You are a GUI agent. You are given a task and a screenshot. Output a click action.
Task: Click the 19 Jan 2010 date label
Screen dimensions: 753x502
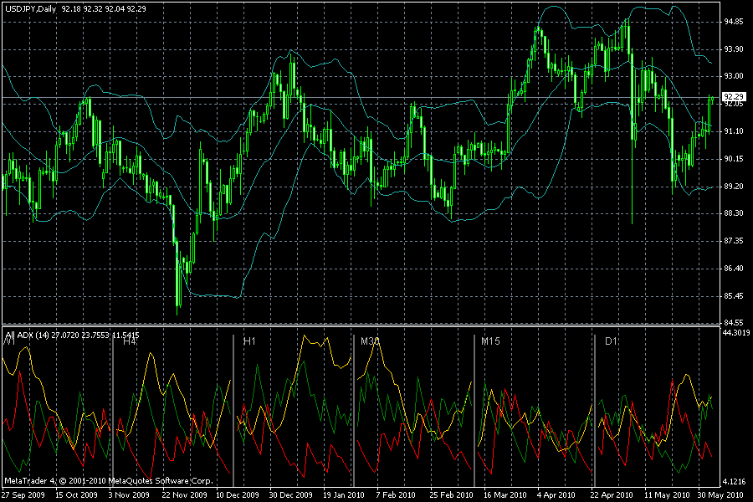coord(343,494)
